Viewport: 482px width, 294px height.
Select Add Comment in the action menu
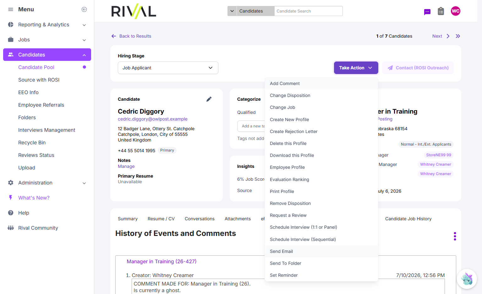(321, 83)
